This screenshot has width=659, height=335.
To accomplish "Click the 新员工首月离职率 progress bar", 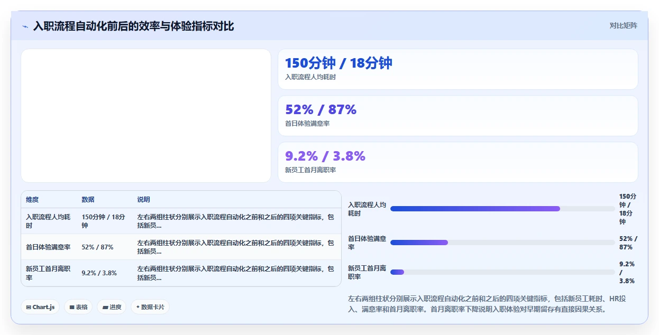I will (502, 272).
